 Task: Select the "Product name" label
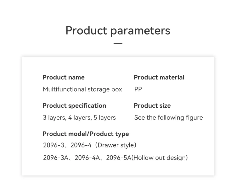click(64, 77)
